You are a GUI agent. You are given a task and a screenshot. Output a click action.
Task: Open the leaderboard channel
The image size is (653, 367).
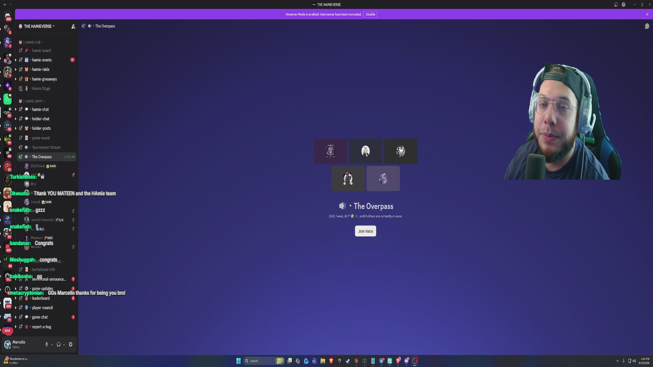pyautogui.click(x=47, y=298)
